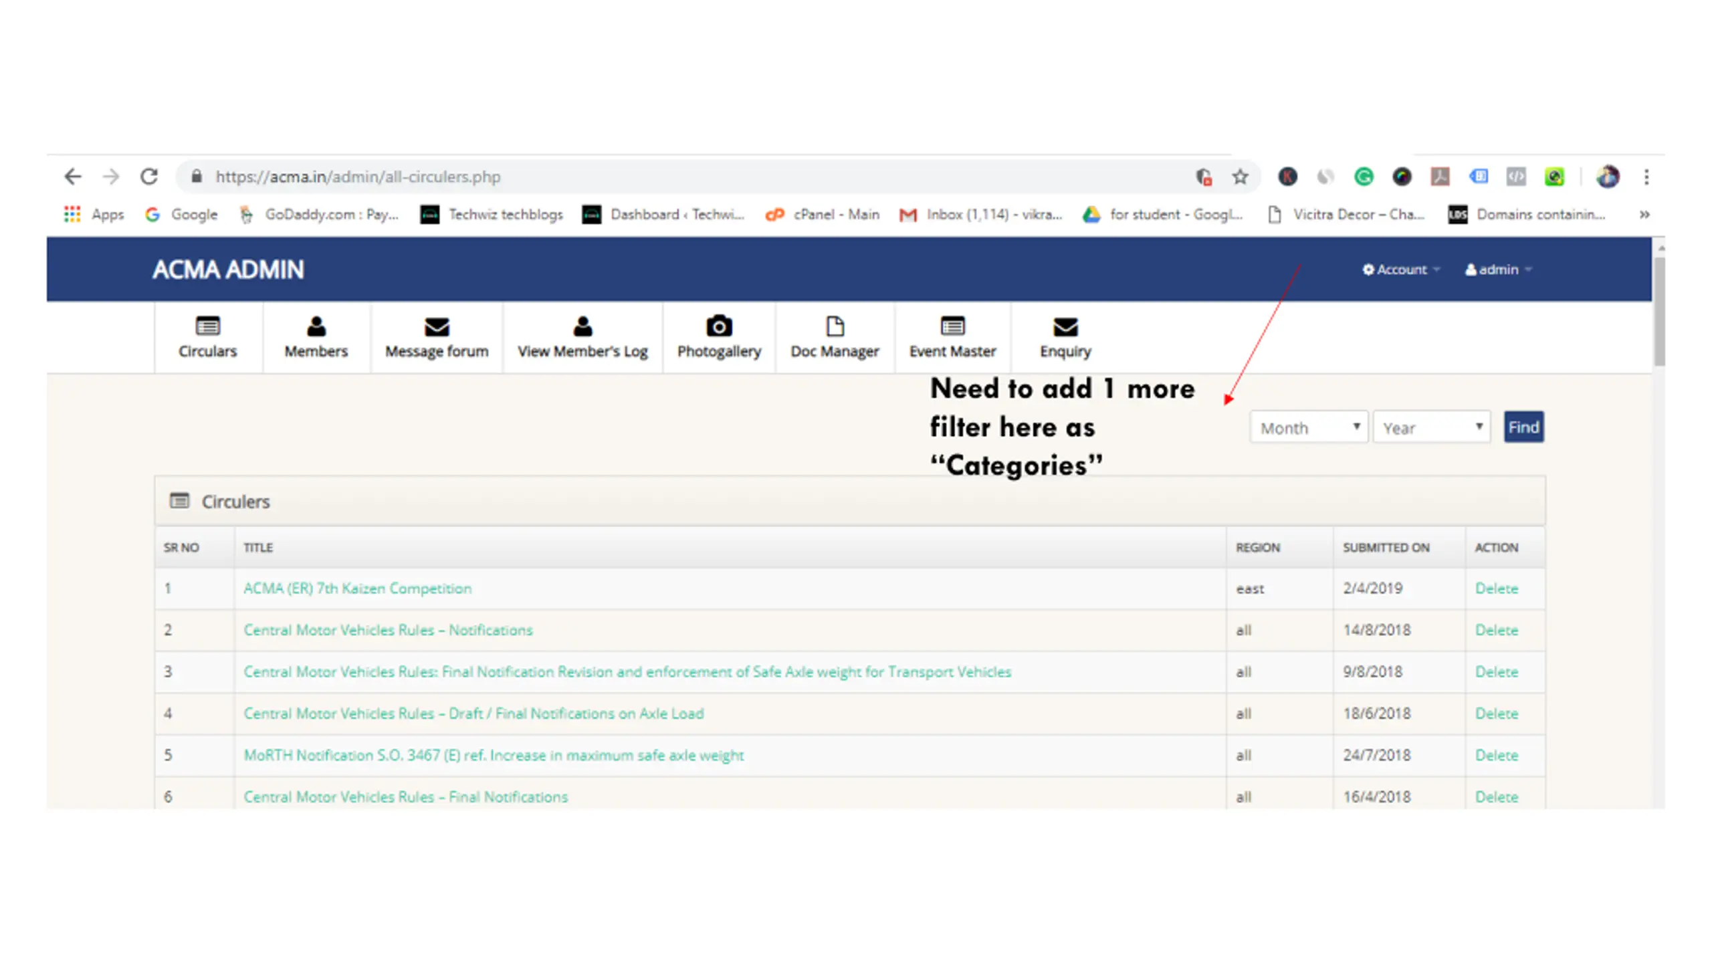Viewport: 1712px width, 963px height.
Task: Bookmark this page with the star icon
Action: click(1240, 177)
